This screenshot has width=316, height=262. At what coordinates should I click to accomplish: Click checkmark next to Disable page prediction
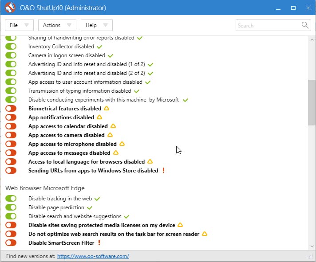tap(90, 208)
